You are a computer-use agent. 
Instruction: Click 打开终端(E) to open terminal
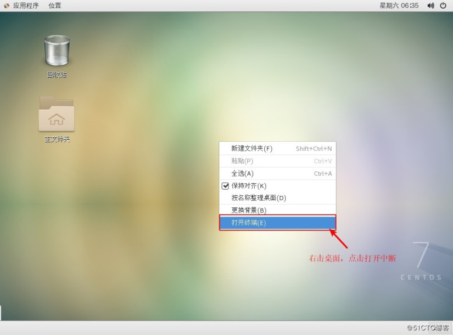(x=277, y=222)
